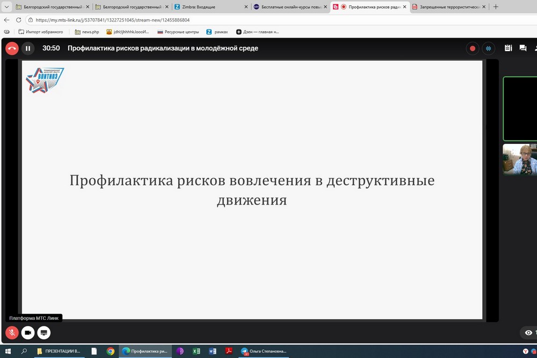Open a new browser tab
Image resolution: width=537 pixels, height=358 pixels.
[496, 7]
